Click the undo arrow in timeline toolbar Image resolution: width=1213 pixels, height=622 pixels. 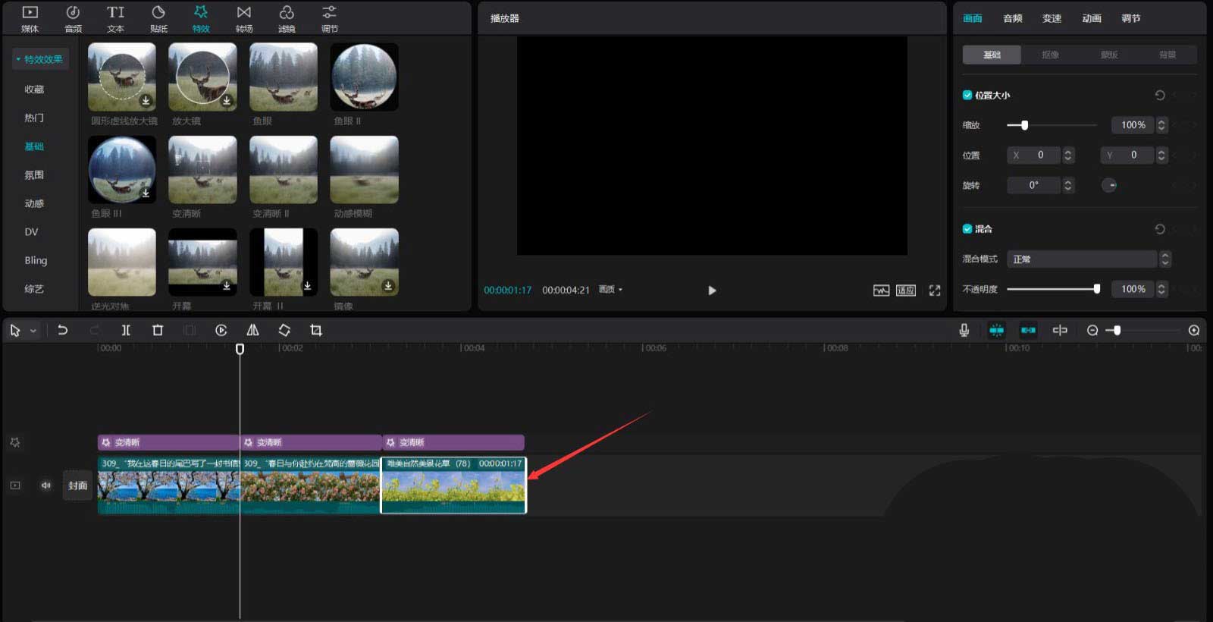click(x=63, y=330)
